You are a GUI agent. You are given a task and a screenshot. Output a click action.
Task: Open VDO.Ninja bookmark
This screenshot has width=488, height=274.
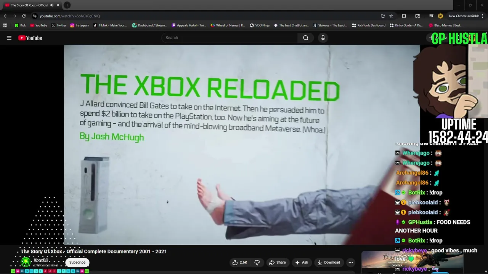pyautogui.click(x=260, y=25)
